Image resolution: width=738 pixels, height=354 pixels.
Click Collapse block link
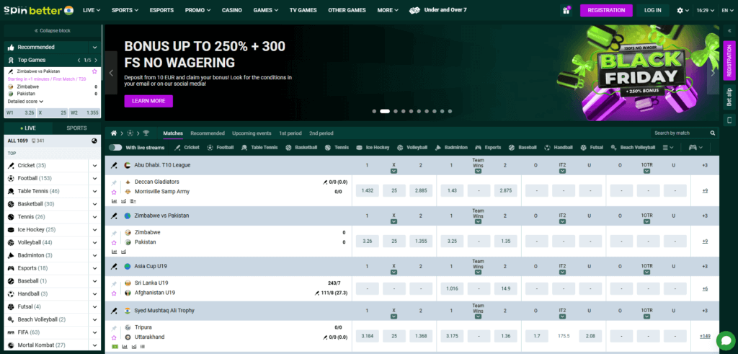pyautogui.click(x=52, y=30)
